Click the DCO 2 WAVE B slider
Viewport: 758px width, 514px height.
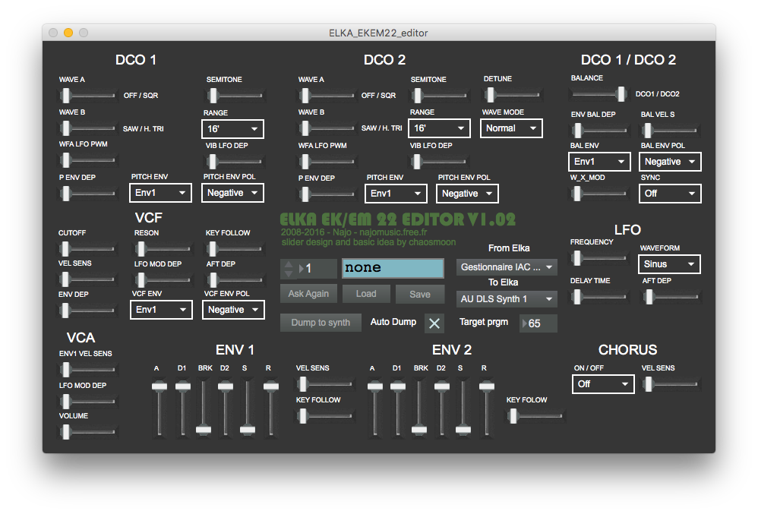327,128
